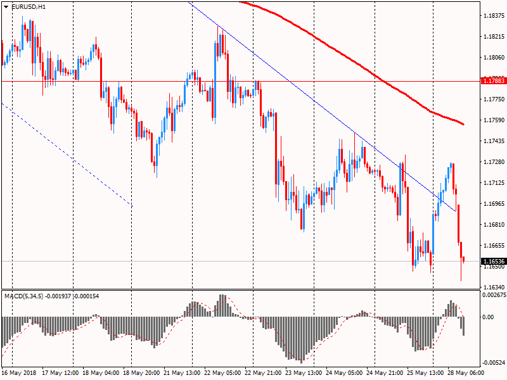Click the price scale value 1.17435
The width and height of the screenshot is (507, 380).
(x=494, y=141)
